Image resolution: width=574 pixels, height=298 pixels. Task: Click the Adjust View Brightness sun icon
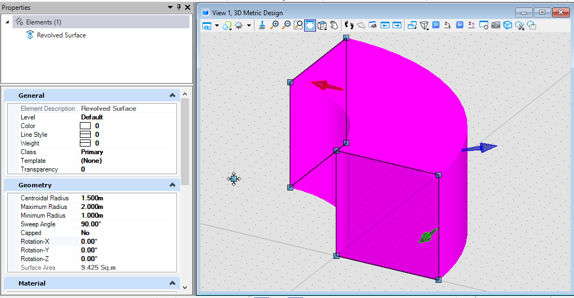(239, 26)
